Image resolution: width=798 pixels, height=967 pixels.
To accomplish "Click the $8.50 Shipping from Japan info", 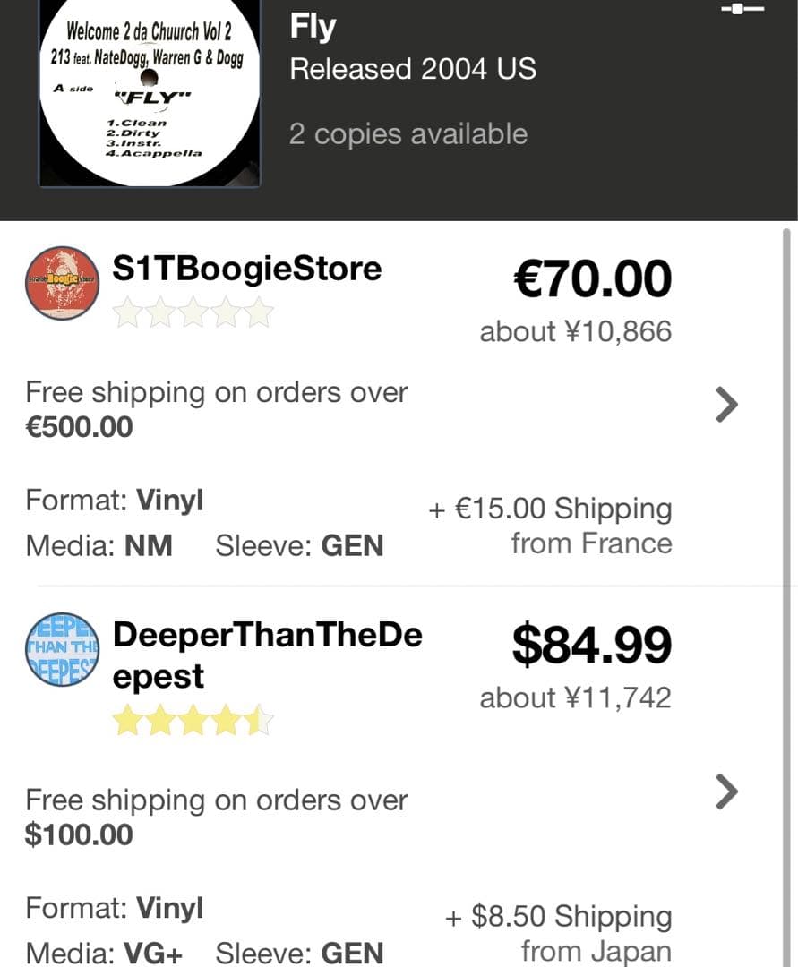I will click(558, 933).
